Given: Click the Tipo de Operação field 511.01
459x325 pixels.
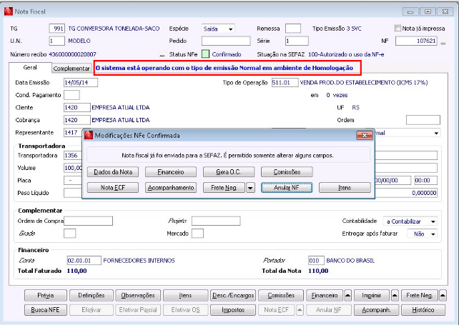Looking at the screenshot, I should point(285,82).
